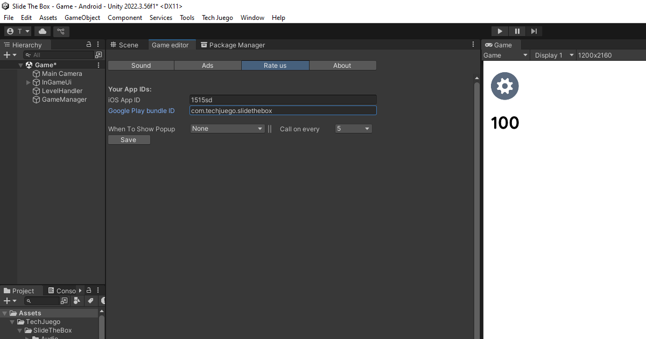Open the GameObject menu

pyautogui.click(x=82, y=18)
